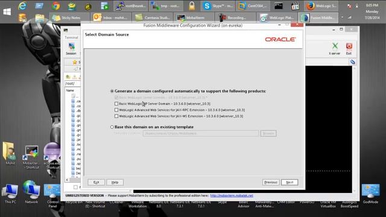Click MobaXterm Exit icon
Image resolution: width=386 pixels, height=217 pixels.
pos(349,48)
